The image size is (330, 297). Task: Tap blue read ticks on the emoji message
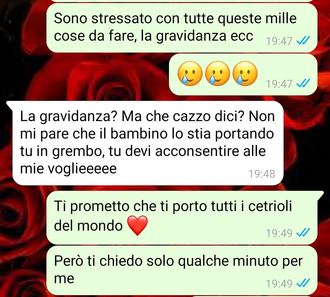tap(303, 84)
